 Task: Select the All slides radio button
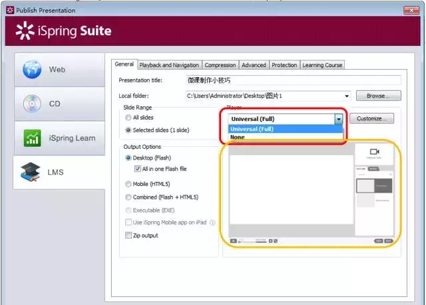point(128,118)
